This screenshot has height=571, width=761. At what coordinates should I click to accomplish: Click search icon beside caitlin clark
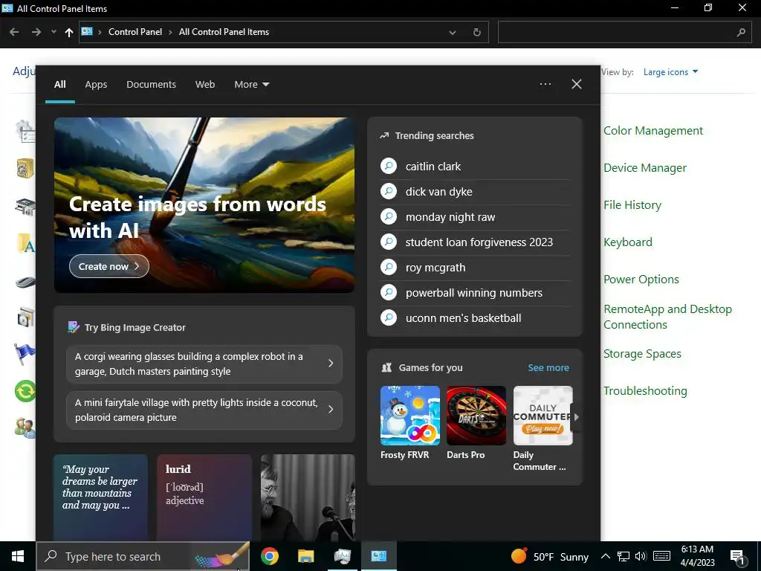point(388,166)
